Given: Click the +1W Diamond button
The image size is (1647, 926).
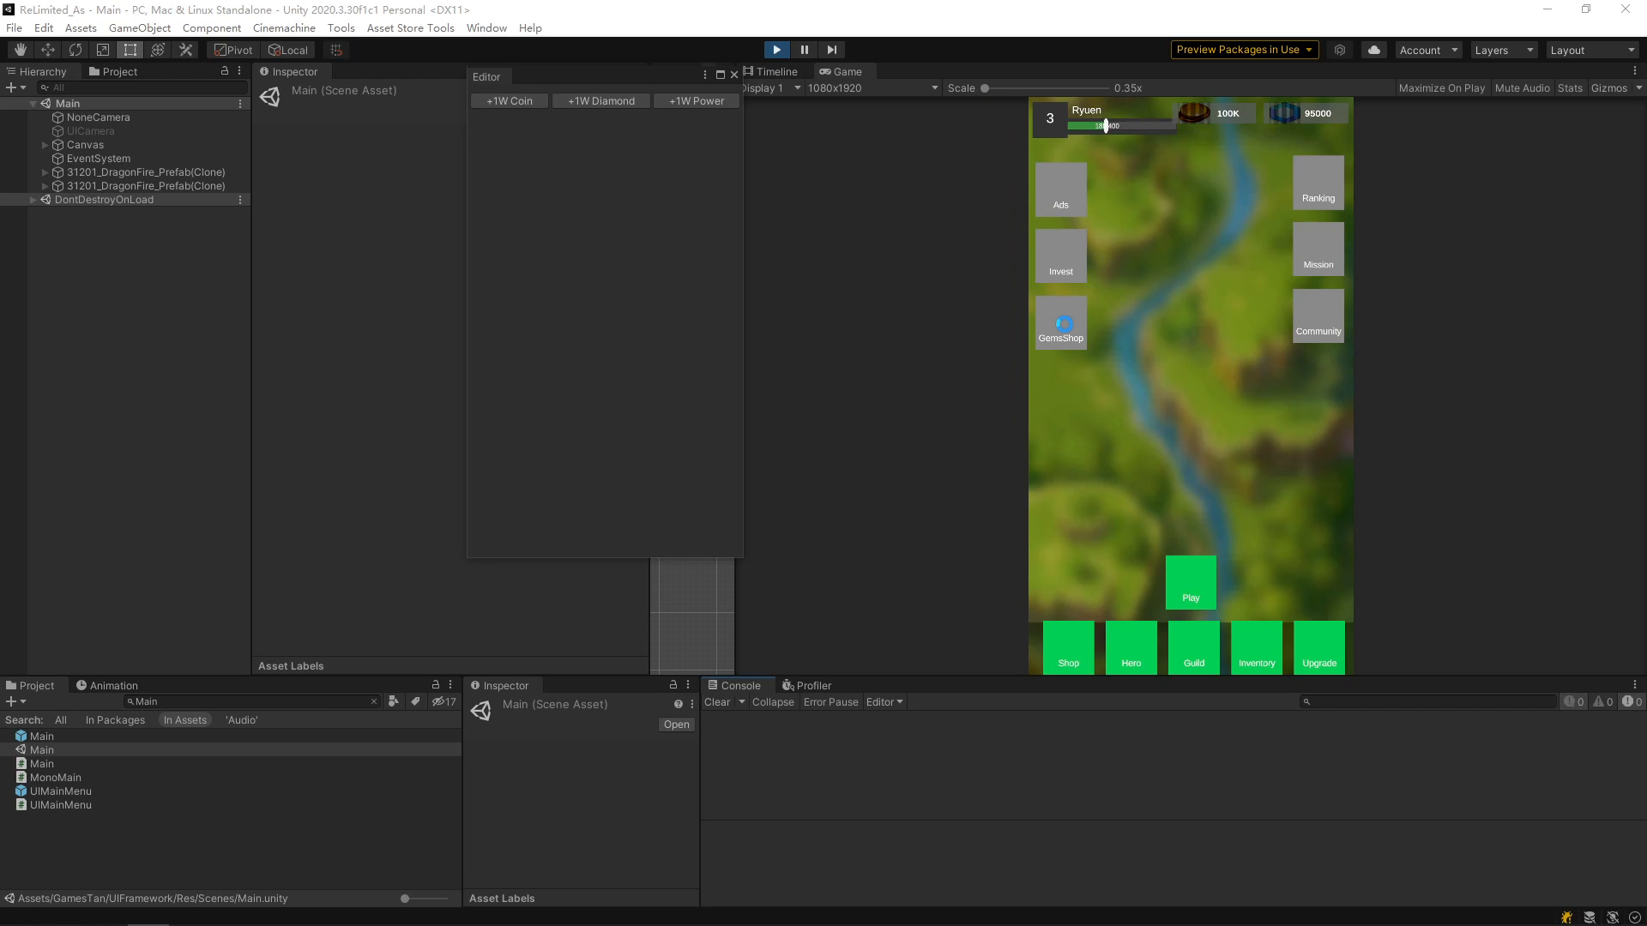Looking at the screenshot, I should (x=601, y=100).
